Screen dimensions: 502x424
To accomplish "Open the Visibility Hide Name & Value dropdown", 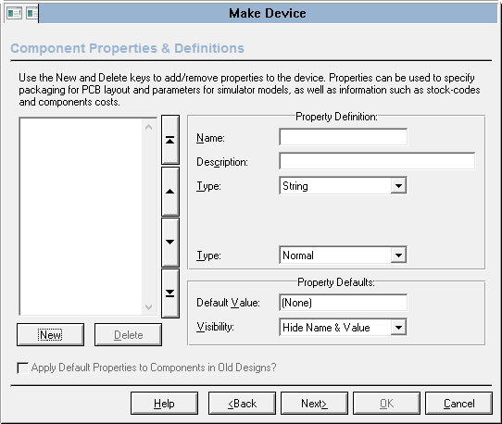I will tap(398, 327).
